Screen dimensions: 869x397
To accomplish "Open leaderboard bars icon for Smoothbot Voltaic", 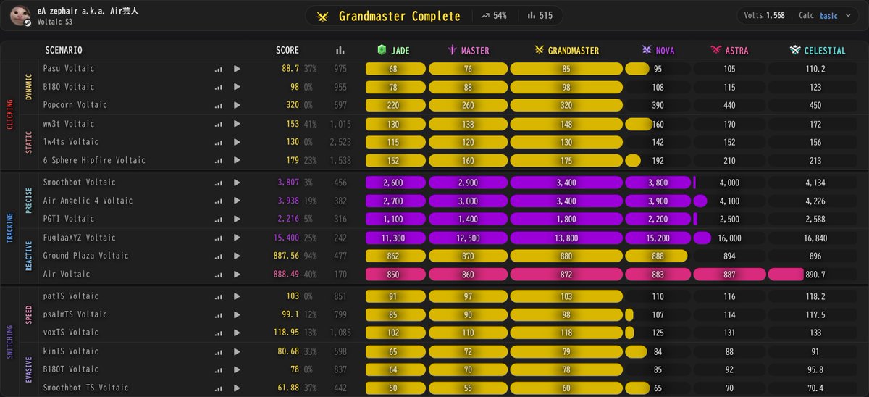I will [x=218, y=183].
